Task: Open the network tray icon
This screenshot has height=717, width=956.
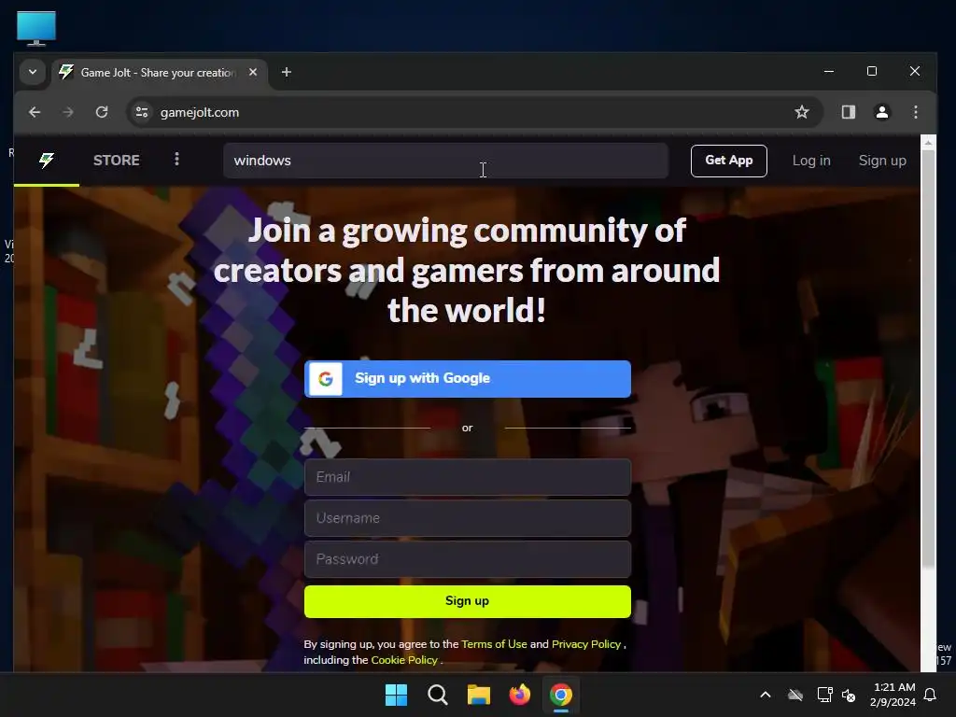Action: pyautogui.click(x=824, y=695)
